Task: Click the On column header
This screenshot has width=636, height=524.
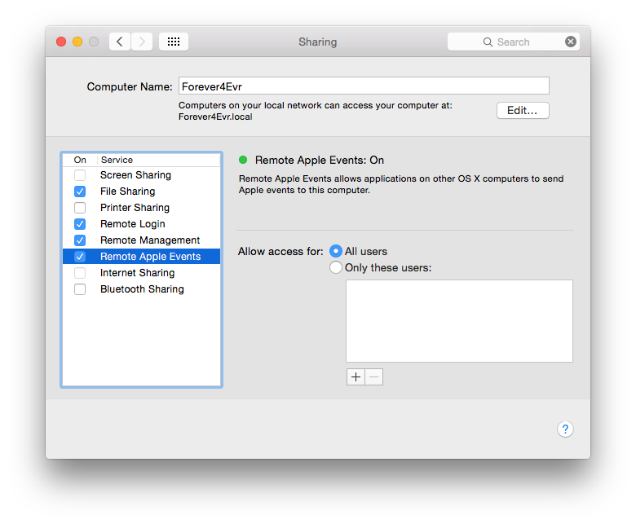Action: click(80, 160)
